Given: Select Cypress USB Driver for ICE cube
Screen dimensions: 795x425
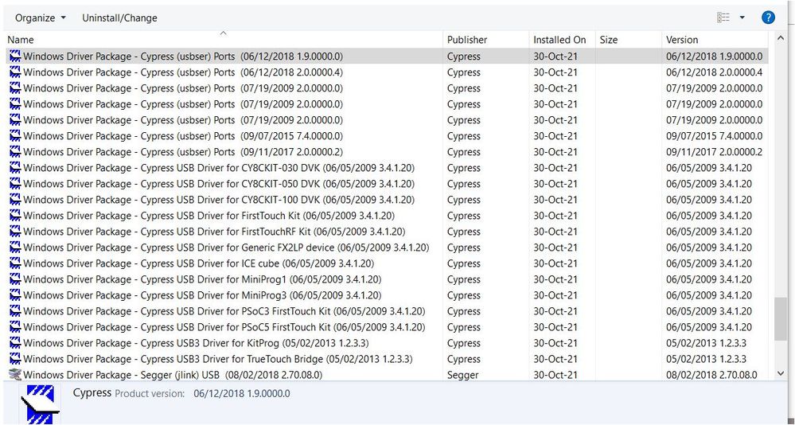Looking at the screenshot, I should tap(387, 263).
